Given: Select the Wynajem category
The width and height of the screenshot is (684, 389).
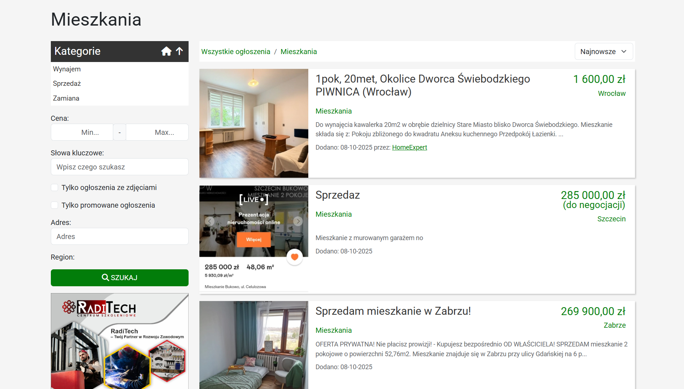Looking at the screenshot, I should point(66,69).
